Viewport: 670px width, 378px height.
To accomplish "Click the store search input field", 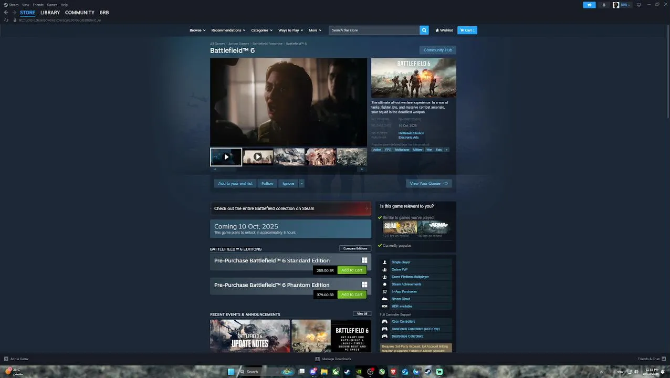I will tap(374, 30).
